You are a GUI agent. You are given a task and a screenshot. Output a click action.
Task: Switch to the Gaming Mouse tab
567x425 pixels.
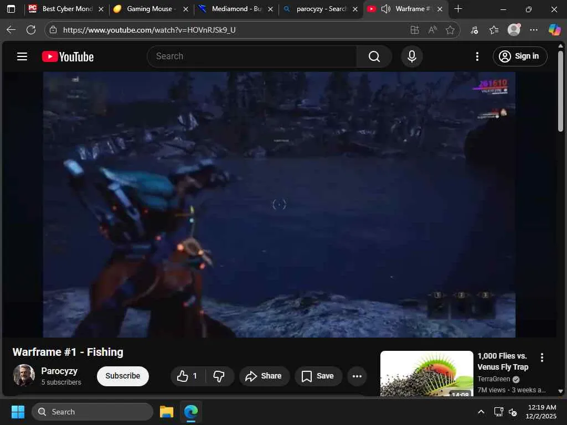click(x=150, y=9)
